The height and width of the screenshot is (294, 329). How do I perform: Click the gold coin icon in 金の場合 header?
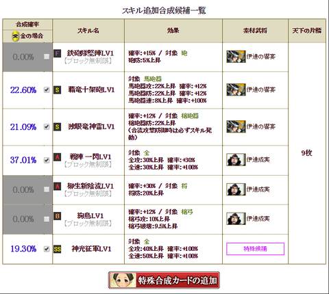pyautogui.click(x=16, y=36)
